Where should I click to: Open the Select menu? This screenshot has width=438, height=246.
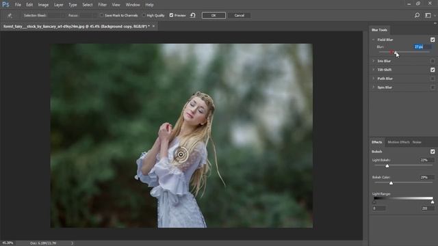click(88, 5)
